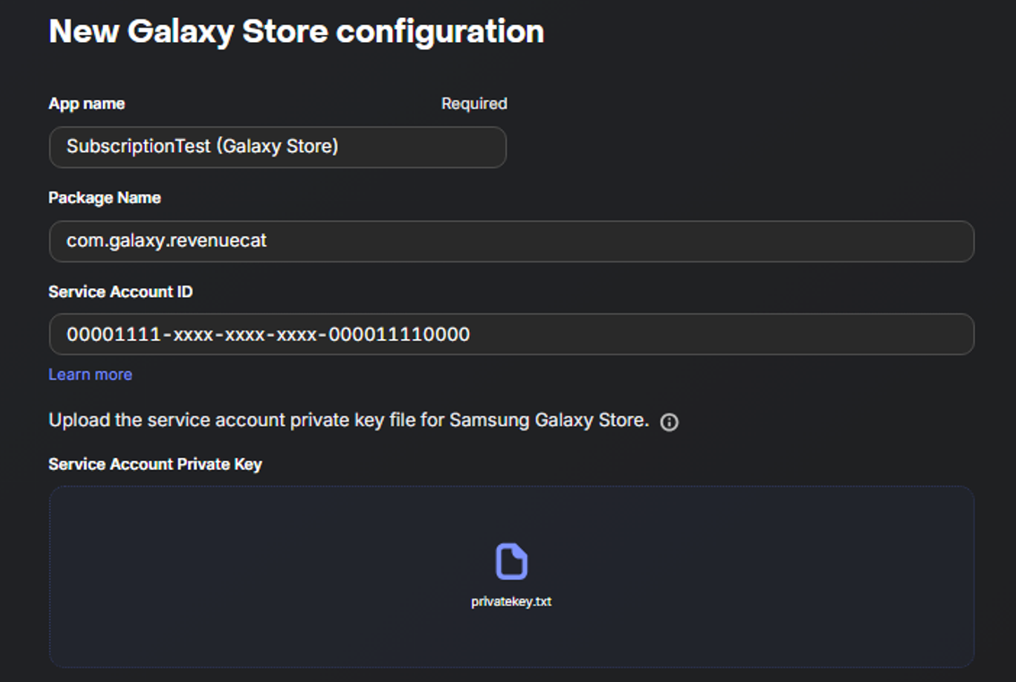Click the Required indicator text
This screenshot has height=682, width=1016.
point(474,104)
